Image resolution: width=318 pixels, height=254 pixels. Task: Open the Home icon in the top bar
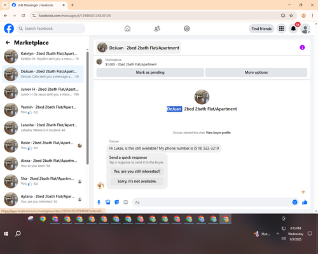pyautogui.click(x=127, y=29)
